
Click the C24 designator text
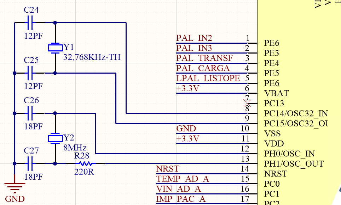click(31, 10)
